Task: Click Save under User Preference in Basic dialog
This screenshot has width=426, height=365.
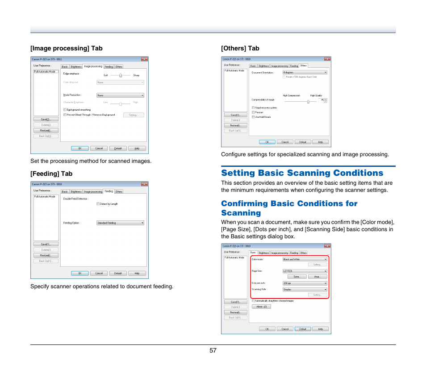Action: [235, 302]
